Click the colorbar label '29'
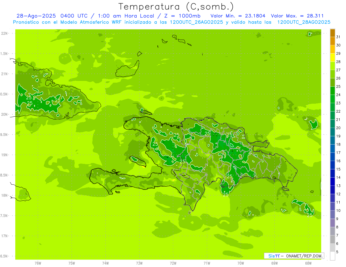The height and width of the screenshot is (267, 346). 338,53
